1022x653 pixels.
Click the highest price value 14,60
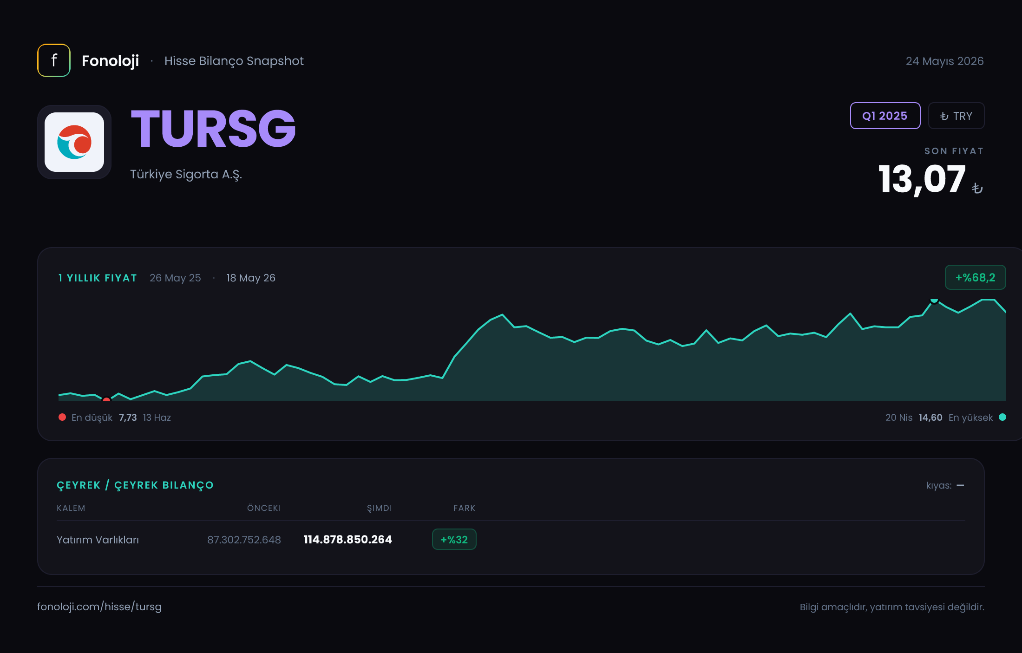(930, 418)
